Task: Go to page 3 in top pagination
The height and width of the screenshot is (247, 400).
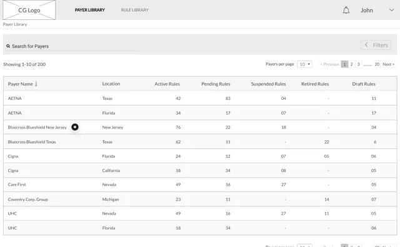Action: pos(358,64)
